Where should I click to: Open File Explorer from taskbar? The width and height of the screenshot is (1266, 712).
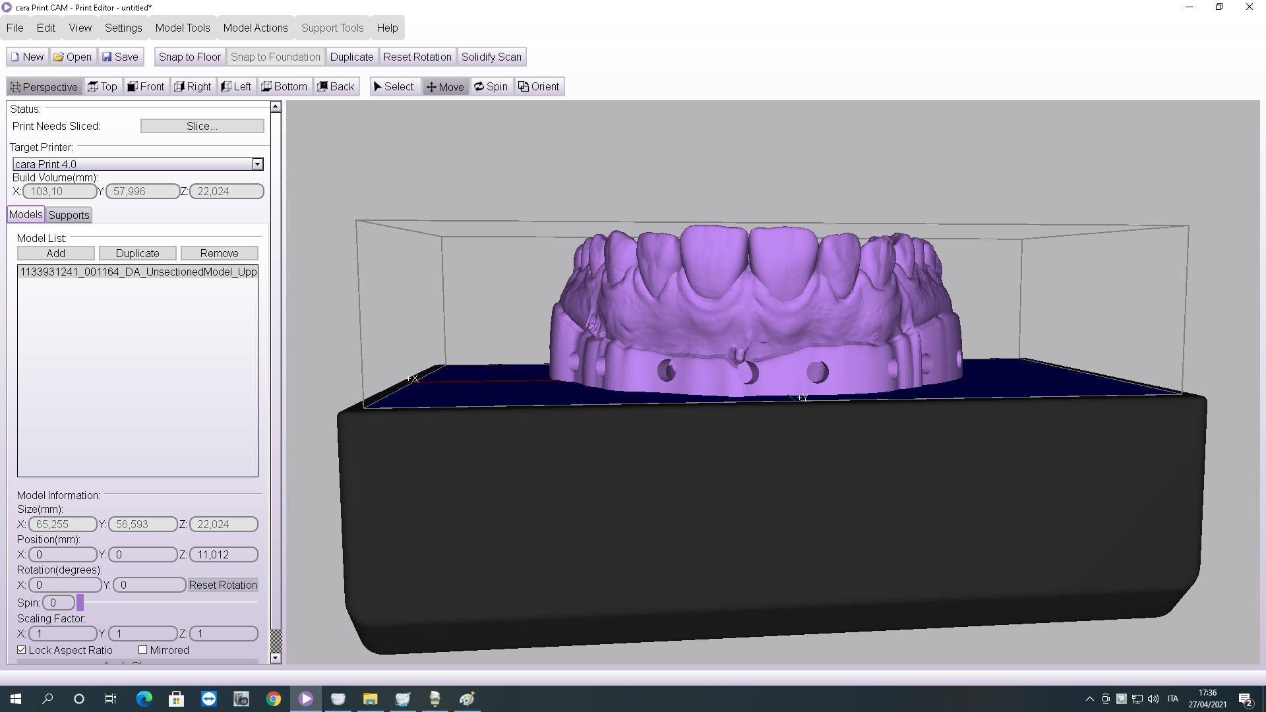[x=370, y=699]
